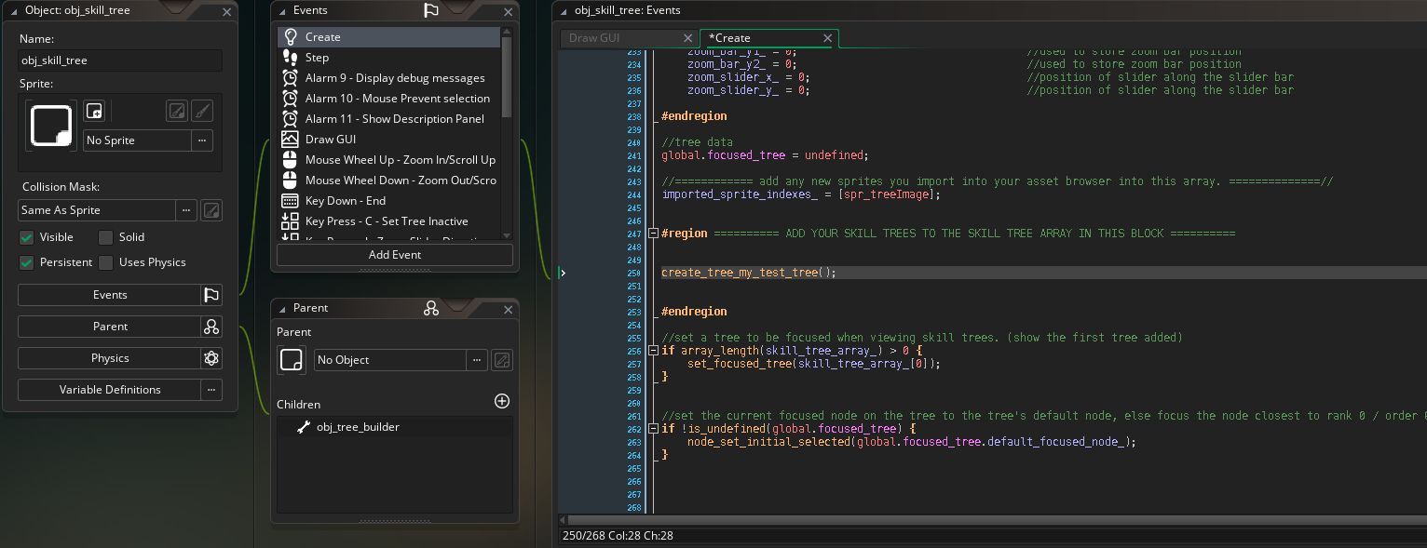Collapse the if block fold at line 256

(x=653, y=351)
